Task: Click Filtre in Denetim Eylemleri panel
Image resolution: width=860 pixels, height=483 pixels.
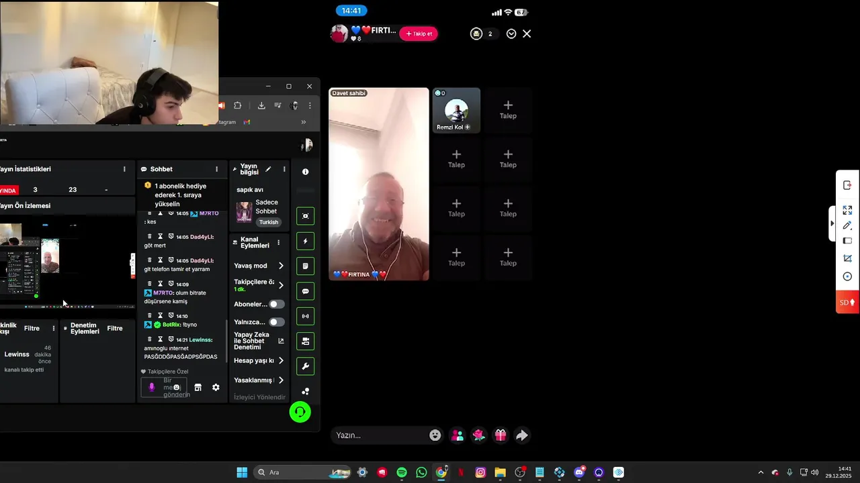Action: [115, 328]
